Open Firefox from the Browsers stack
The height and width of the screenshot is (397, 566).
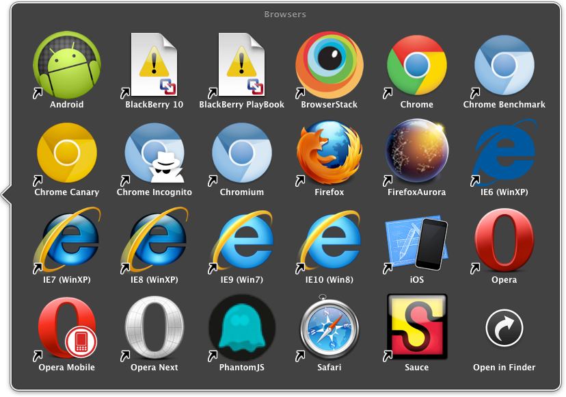[329, 153]
